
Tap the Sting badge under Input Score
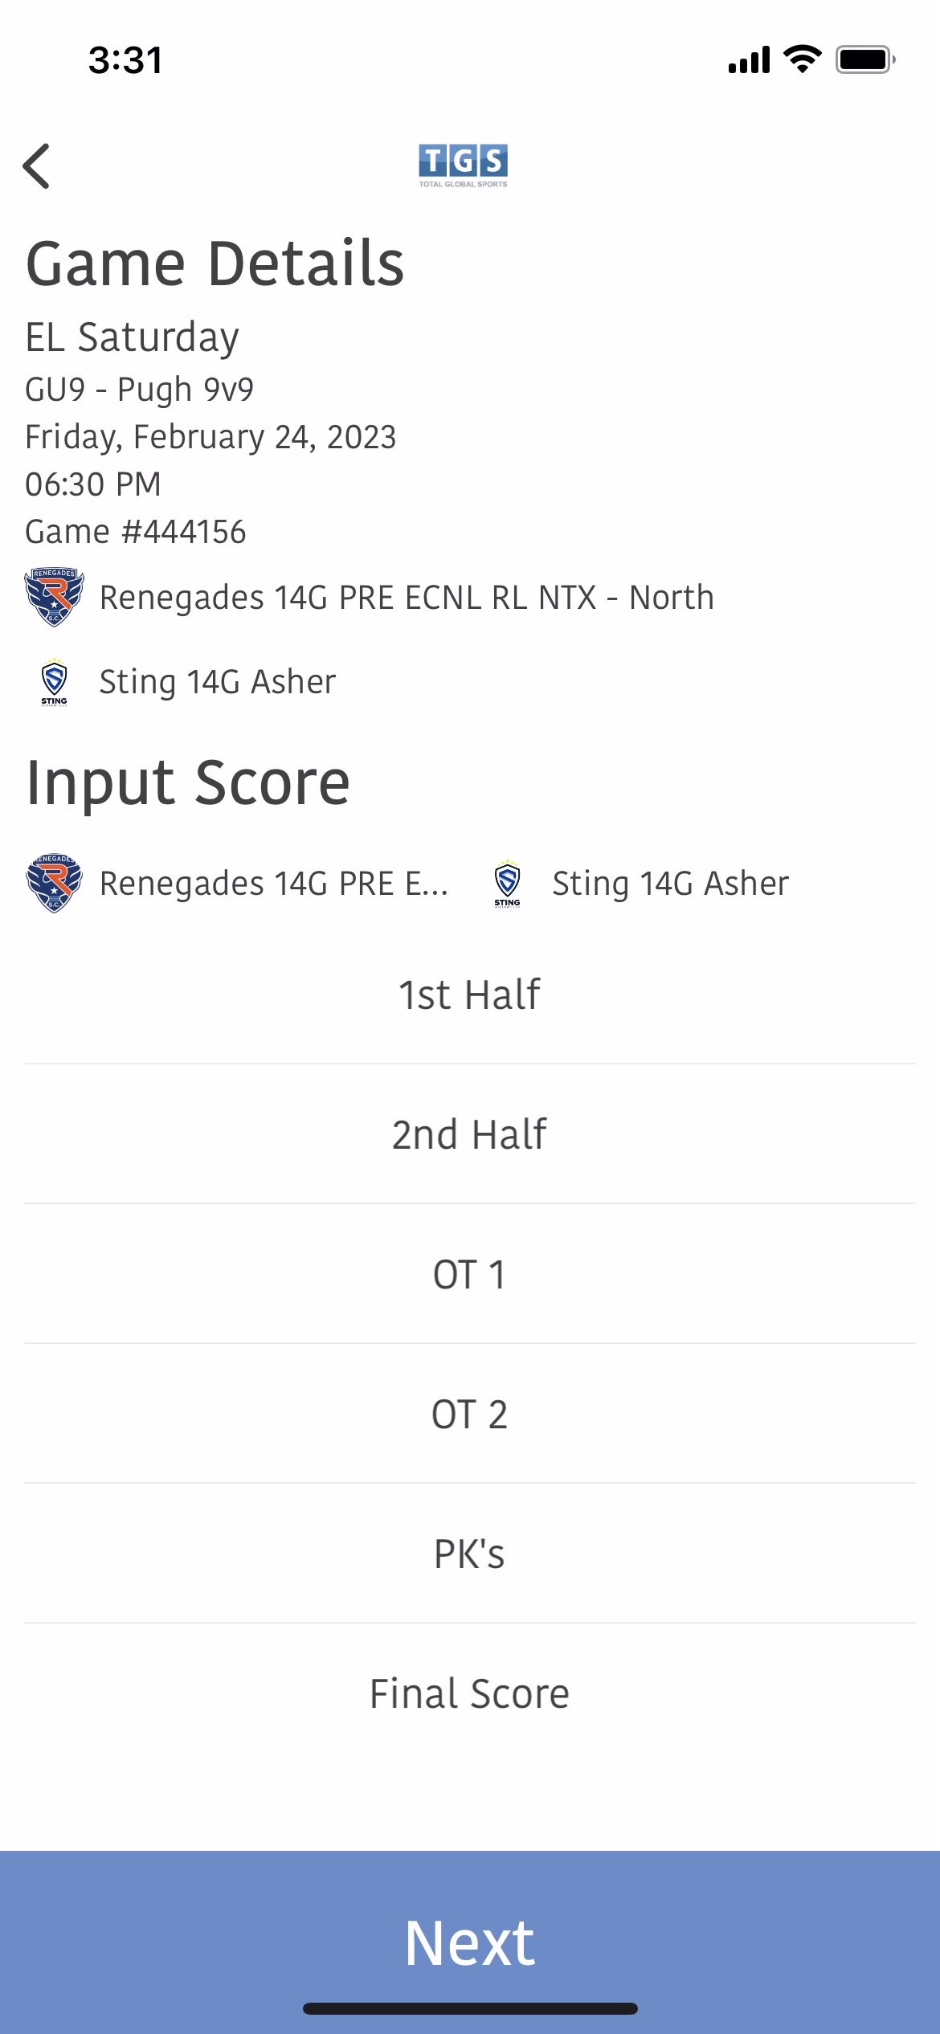[x=507, y=883]
